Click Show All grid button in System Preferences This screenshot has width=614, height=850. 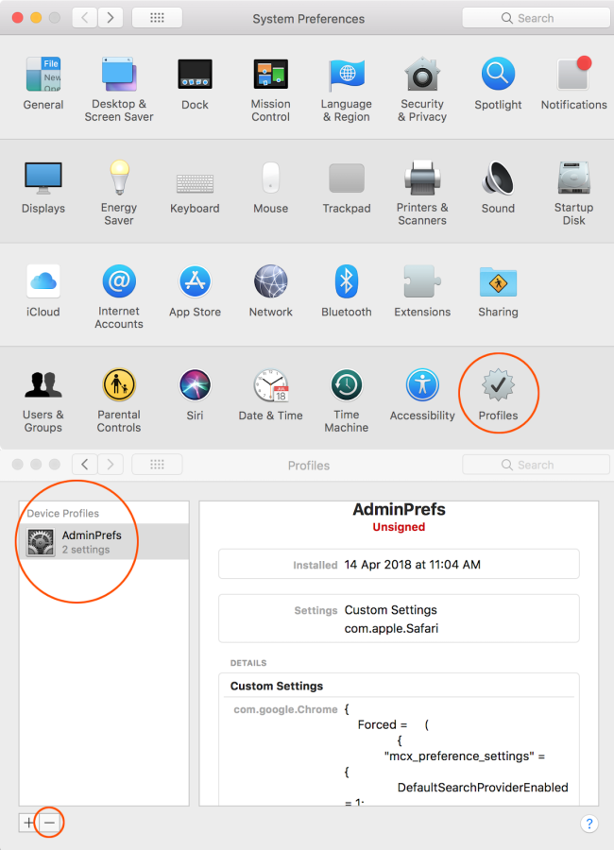[158, 18]
